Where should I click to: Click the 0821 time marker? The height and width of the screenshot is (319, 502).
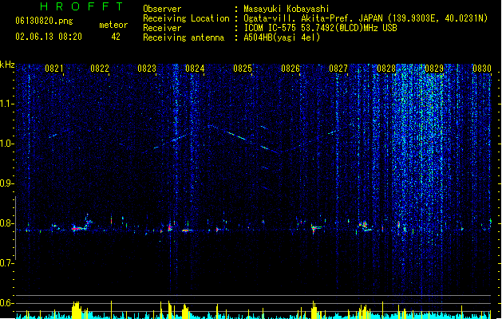tap(54, 69)
